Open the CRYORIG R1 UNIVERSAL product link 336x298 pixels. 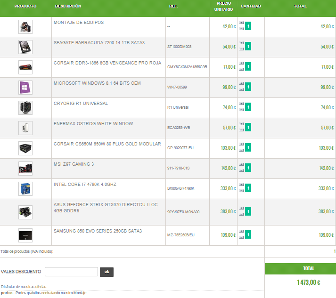(81, 104)
